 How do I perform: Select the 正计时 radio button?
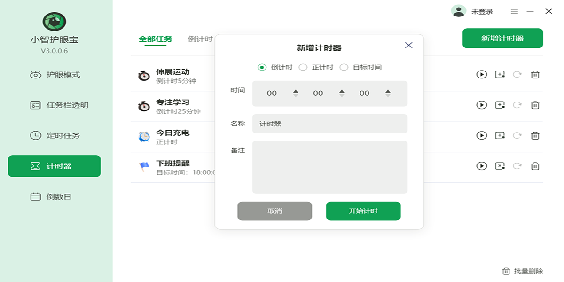click(303, 67)
